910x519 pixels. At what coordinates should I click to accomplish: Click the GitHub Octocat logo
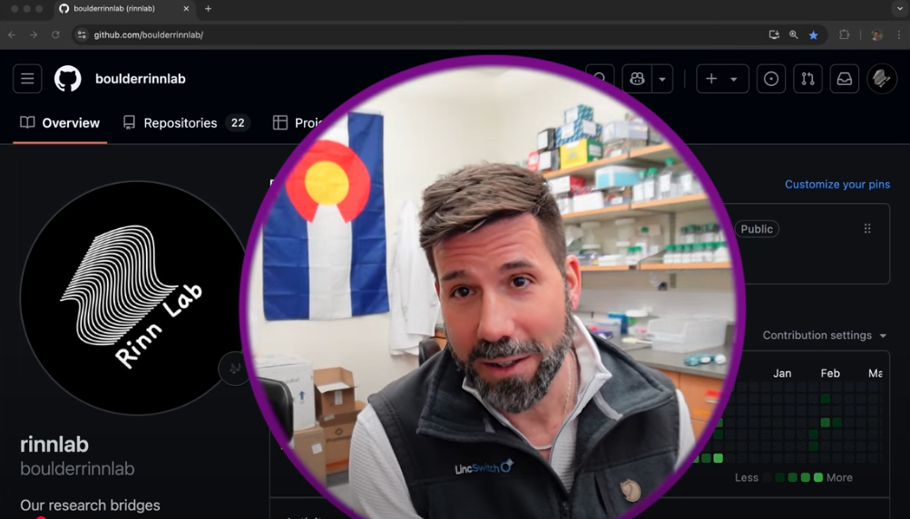[68, 79]
